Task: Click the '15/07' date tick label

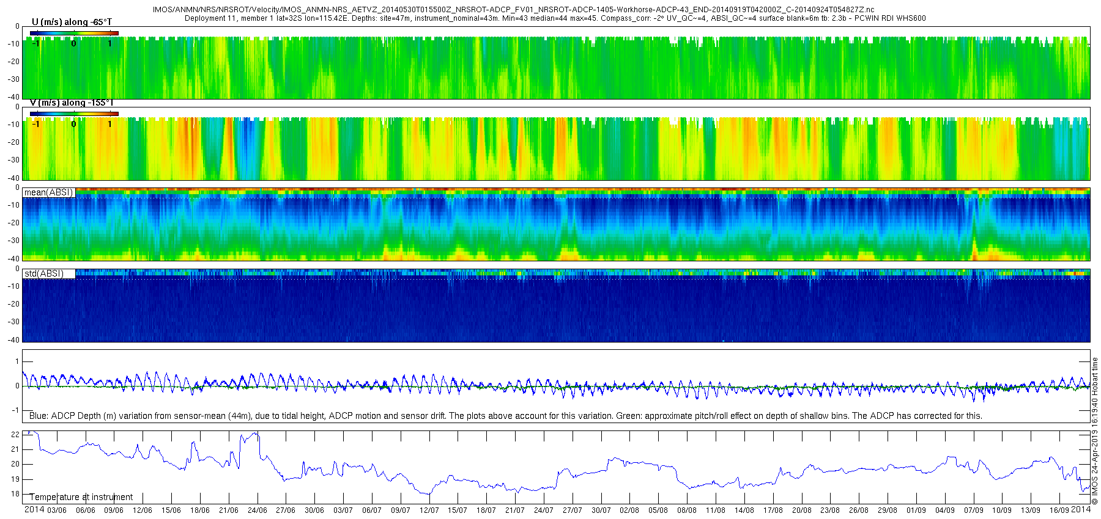Action: tap(458, 510)
